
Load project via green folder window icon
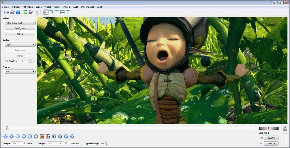[25, 12]
